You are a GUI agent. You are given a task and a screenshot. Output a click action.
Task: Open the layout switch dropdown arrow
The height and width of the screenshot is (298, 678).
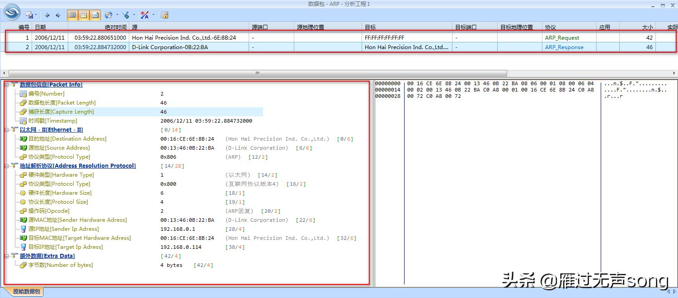pyautogui.click(x=117, y=15)
